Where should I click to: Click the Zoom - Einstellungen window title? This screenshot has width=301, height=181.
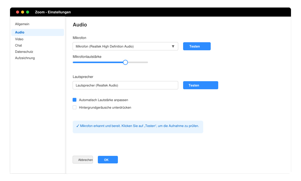point(53,12)
